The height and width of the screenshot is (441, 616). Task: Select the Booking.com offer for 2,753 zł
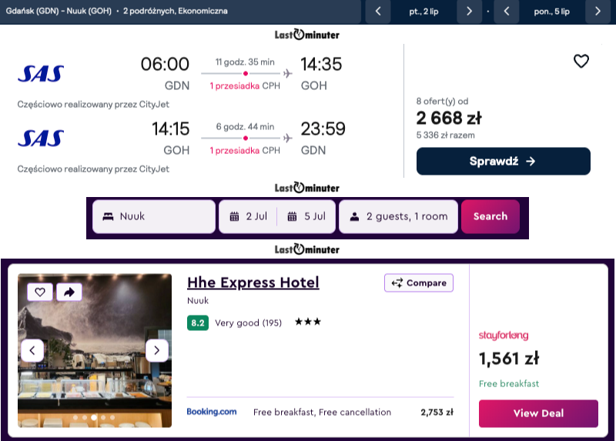320,412
